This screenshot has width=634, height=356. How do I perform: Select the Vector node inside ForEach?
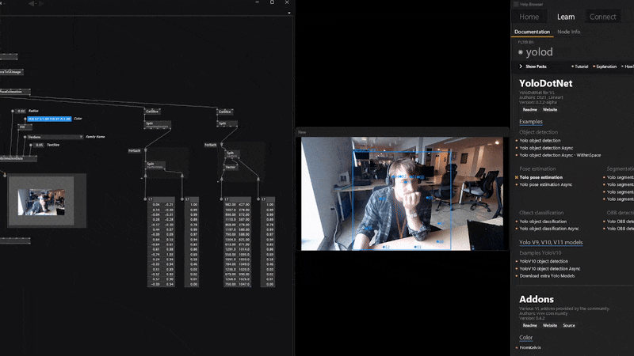231,167
